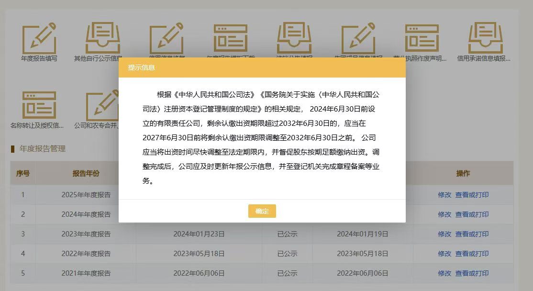Open the 信用承诺信息填报 tray icon
Viewport: 533px width, 291px height.
486,38
